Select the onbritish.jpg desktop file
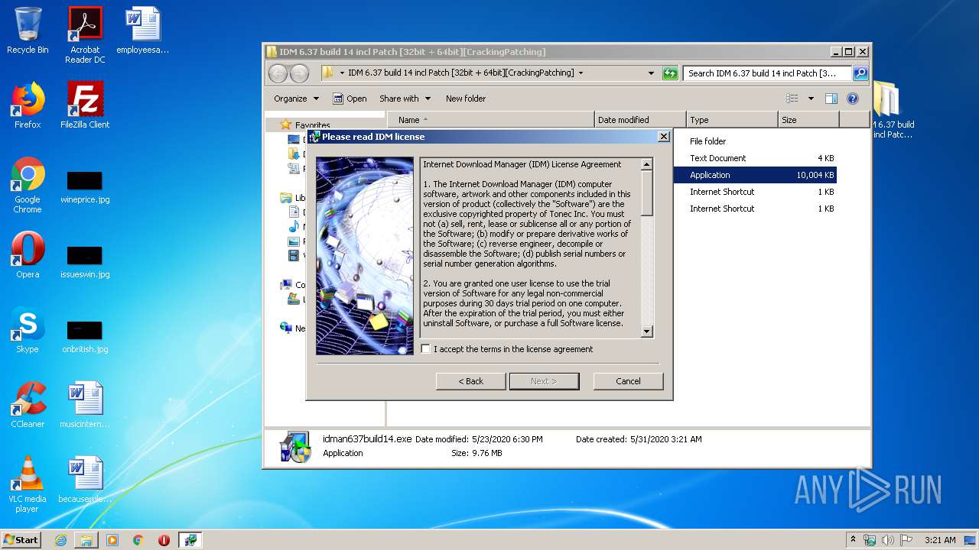This screenshot has width=979, height=550. [85, 338]
